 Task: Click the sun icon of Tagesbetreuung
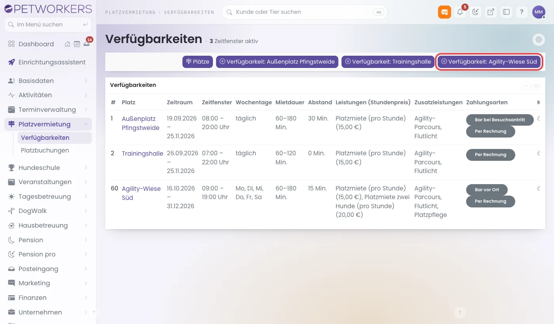point(11,196)
